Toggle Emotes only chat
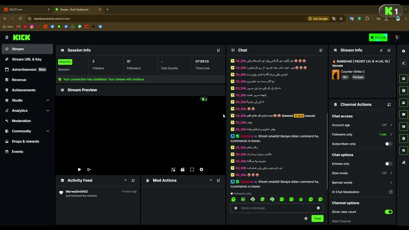 [388, 164]
